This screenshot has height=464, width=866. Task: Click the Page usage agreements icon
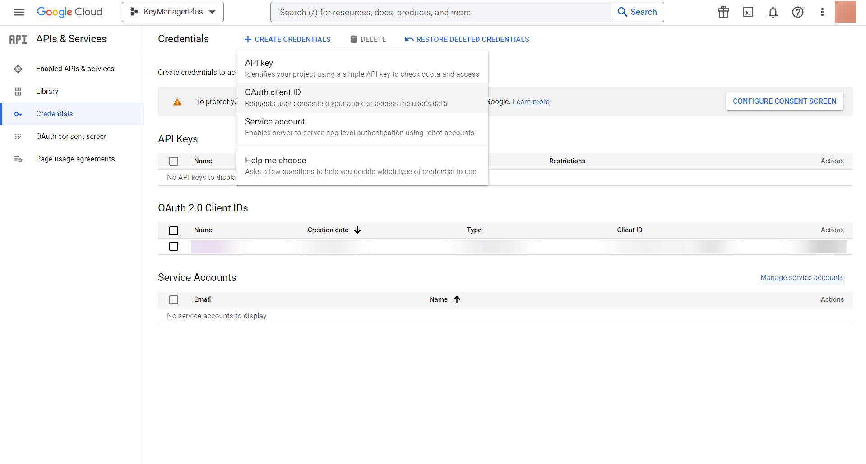tap(18, 159)
